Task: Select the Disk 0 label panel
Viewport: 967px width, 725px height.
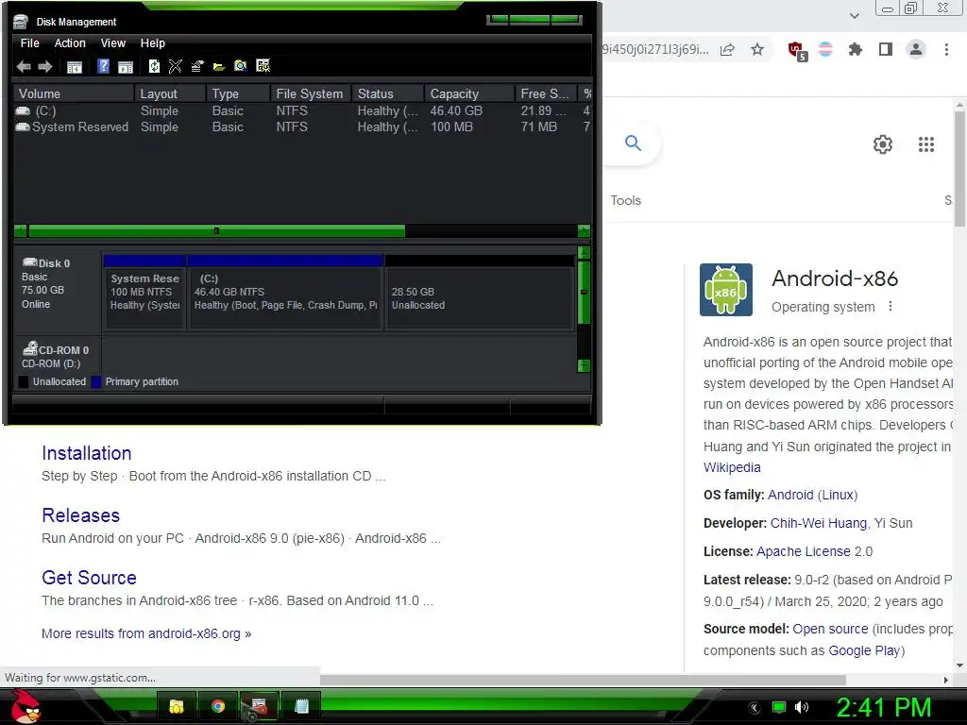Action: tap(58, 291)
